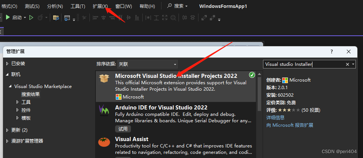Click the Hot Reload flame icon

click(x=40, y=18)
